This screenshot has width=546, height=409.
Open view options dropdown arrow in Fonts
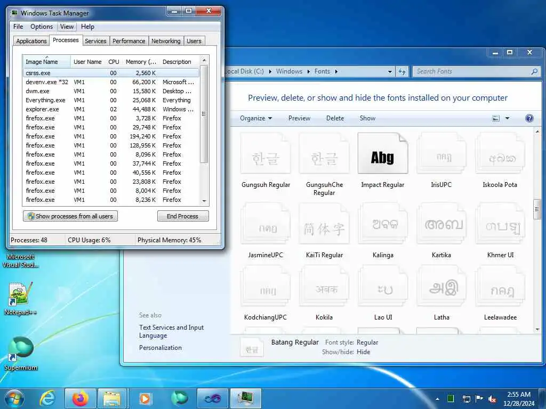point(508,118)
